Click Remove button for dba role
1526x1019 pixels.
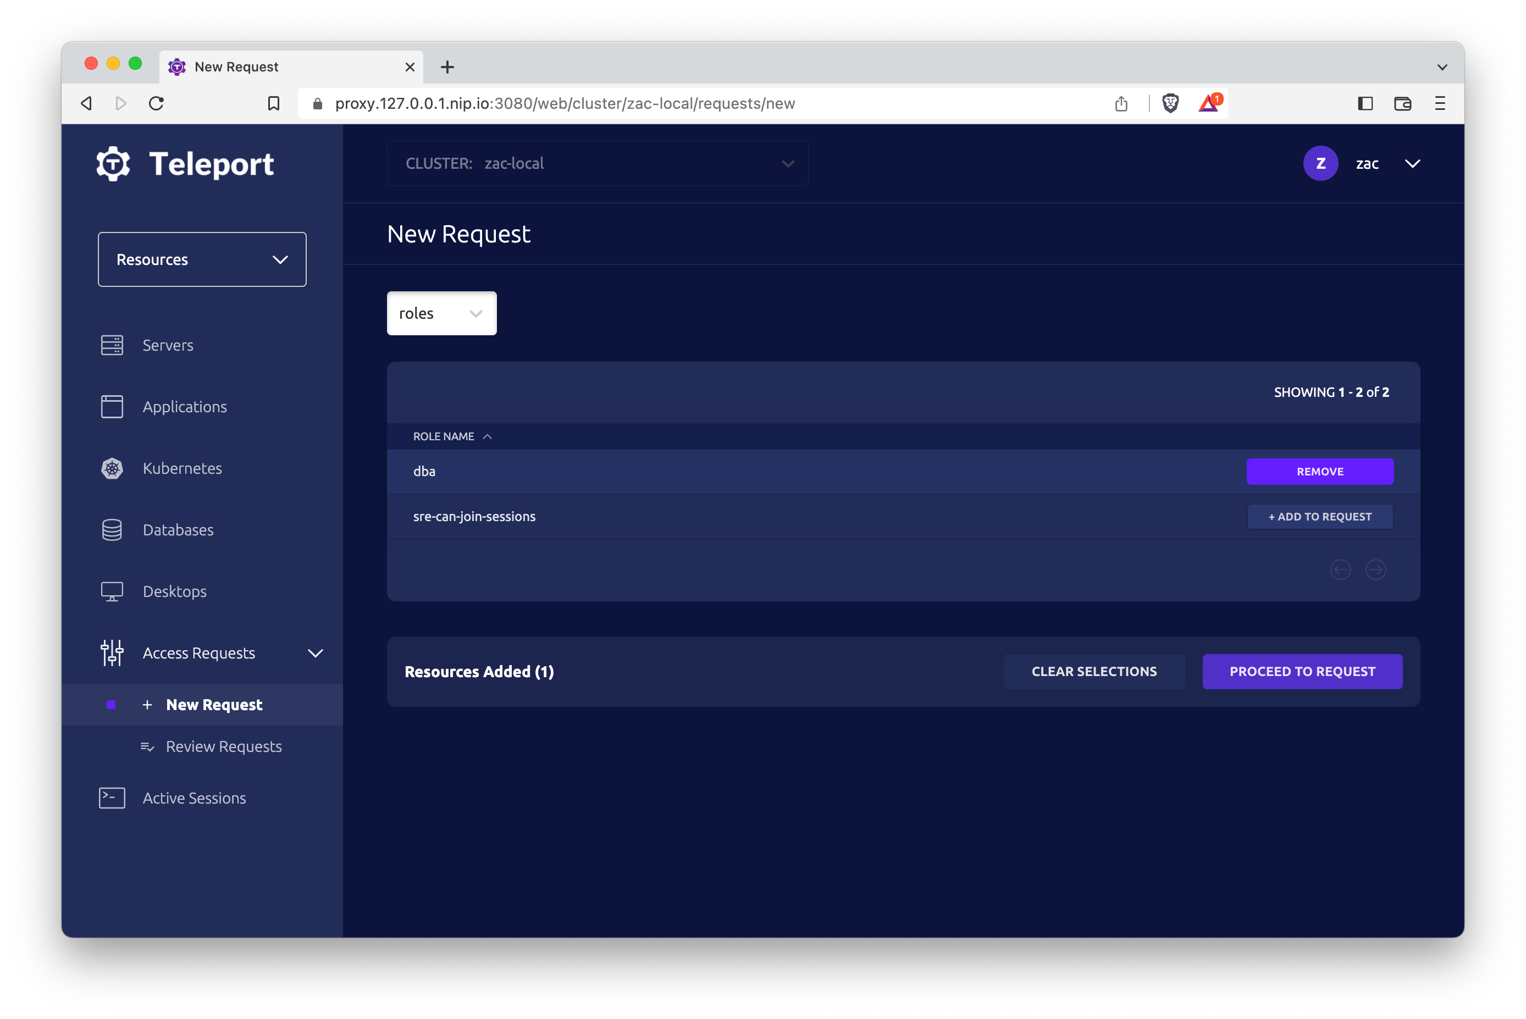point(1320,471)
